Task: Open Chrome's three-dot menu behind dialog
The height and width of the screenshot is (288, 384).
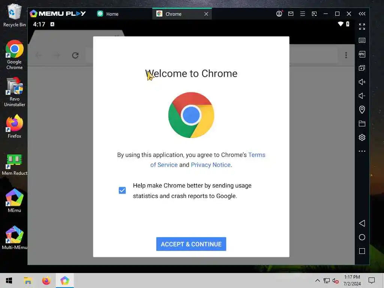Action: (346, 55)
